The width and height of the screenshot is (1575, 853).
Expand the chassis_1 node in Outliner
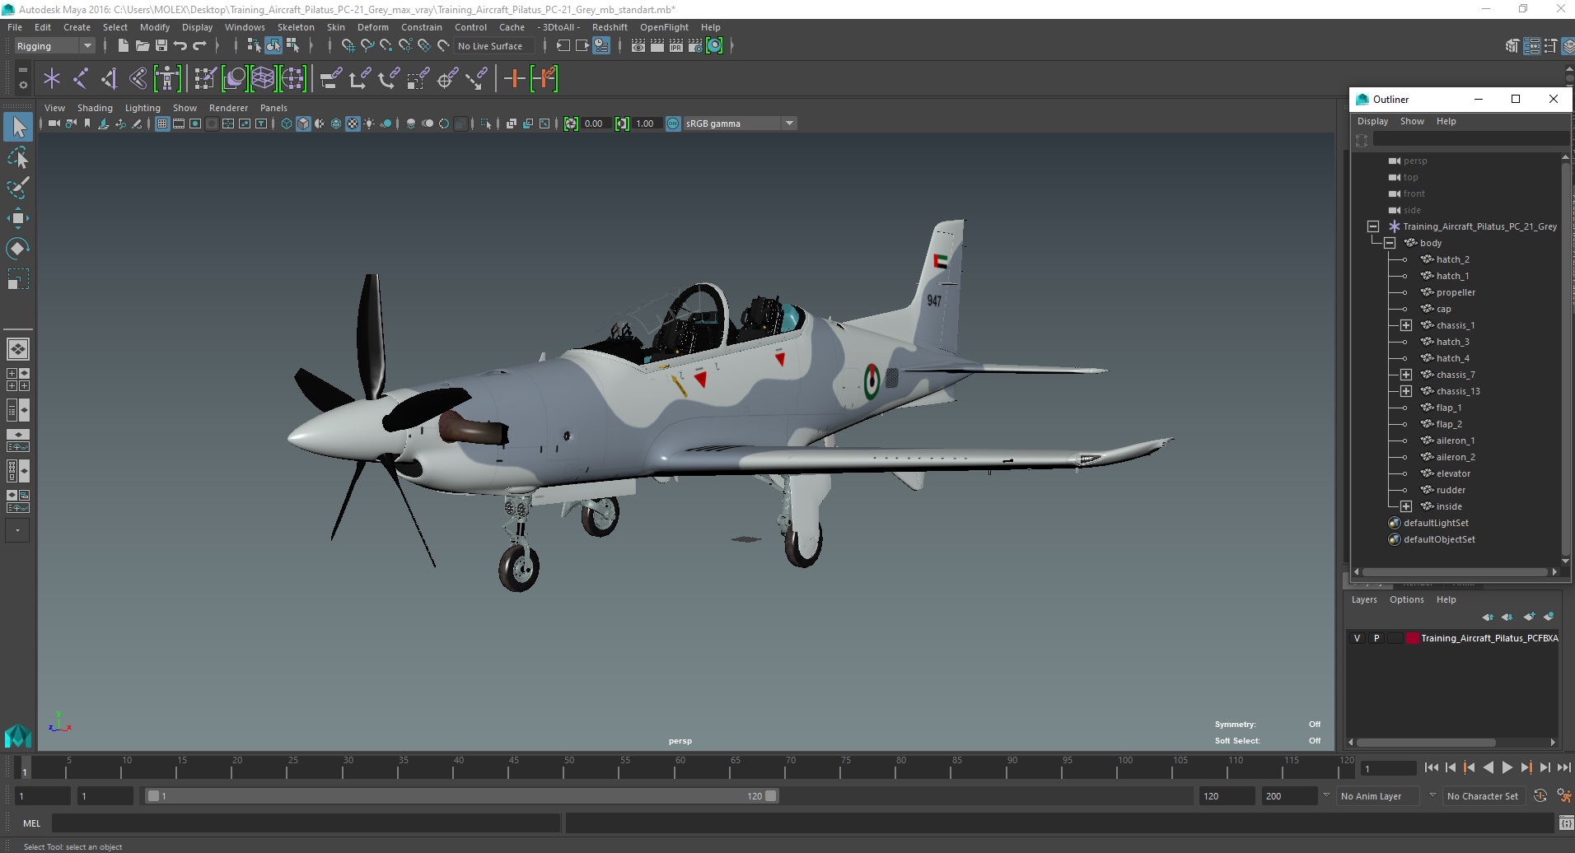(x=1406, y=325)
